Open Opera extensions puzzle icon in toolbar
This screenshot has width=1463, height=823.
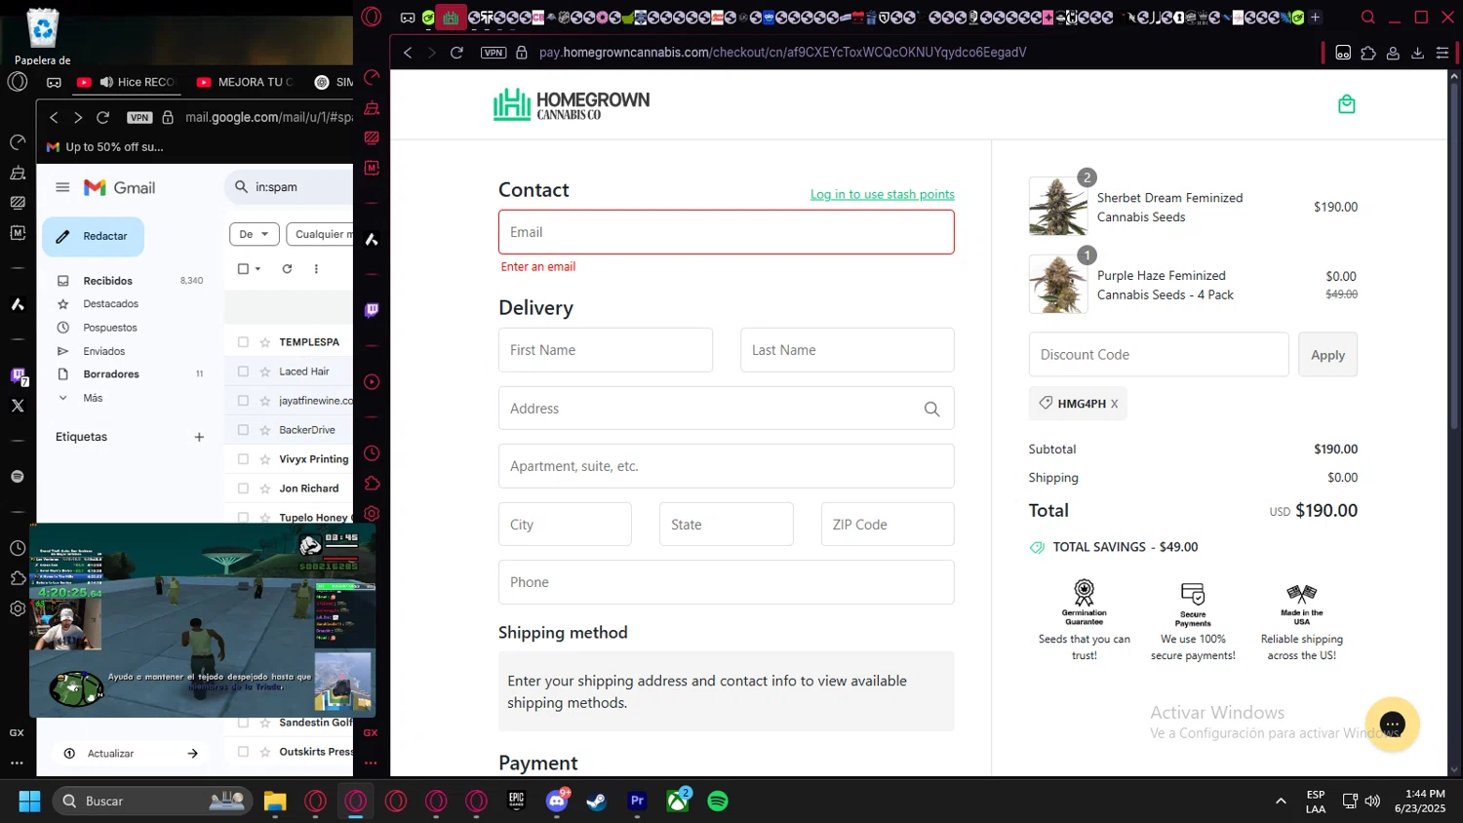(x=1368, y=53)
